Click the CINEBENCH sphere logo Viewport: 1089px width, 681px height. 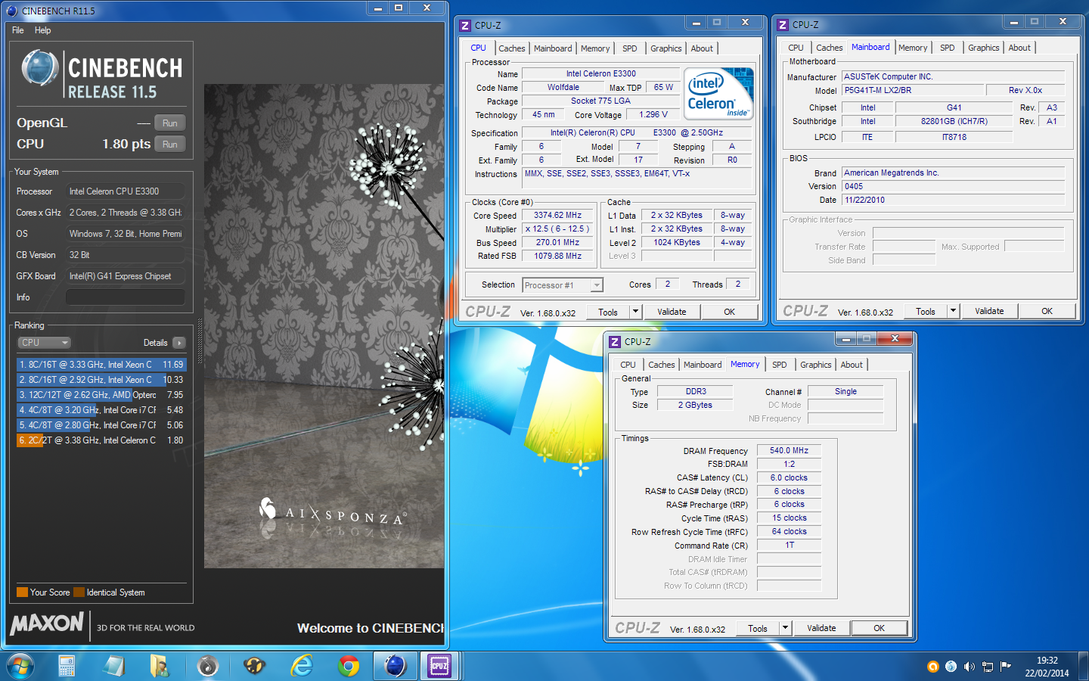[40, 67]
